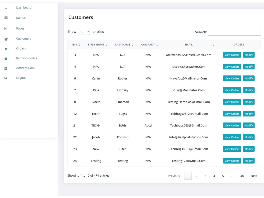
Task: Go to page 3
Action: coord(205,176)
